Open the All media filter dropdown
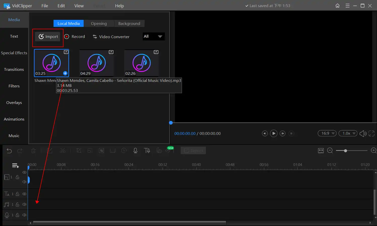This screenshot has width=377, height=226. (153, 36)
